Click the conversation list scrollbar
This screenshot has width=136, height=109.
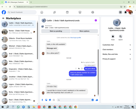(x=38, y=41)
